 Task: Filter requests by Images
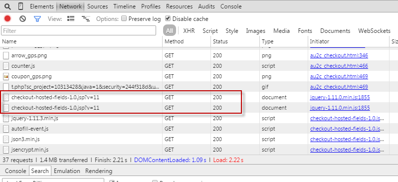pos(255,31)
